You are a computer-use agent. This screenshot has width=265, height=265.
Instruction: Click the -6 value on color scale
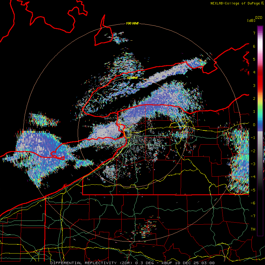[x=253, y=203]
